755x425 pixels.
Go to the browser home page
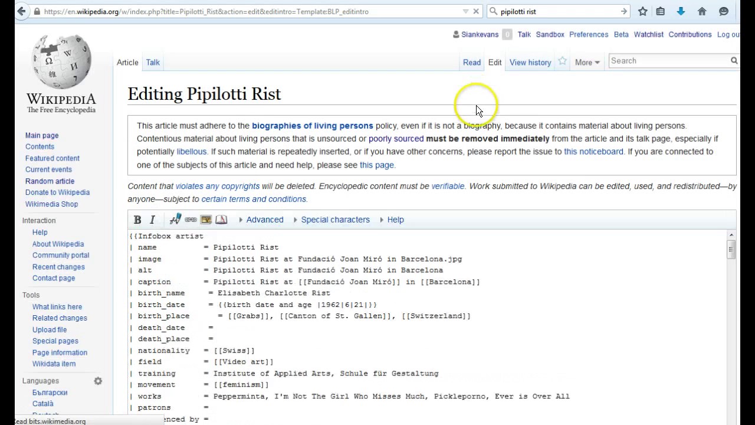point(702,11)
